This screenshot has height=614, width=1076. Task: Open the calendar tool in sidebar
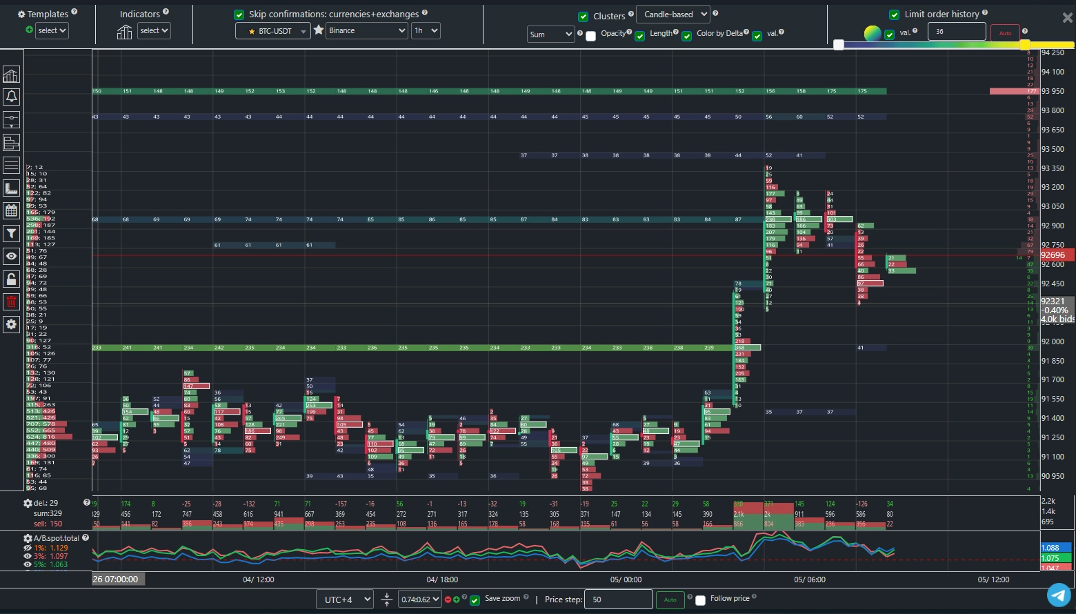click(x=12, y=211)
